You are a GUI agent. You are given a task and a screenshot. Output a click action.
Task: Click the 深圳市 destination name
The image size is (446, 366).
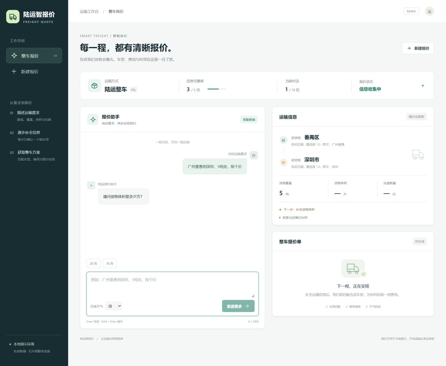[312, 160]
